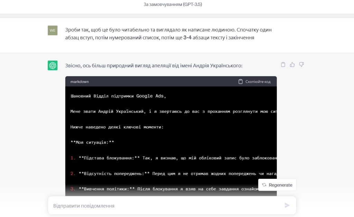The image size is (354, 217).
Task: Click the 'Мене звати Андрій Український' line
Action: pos(173,111)
